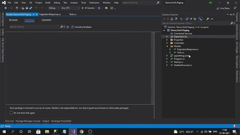
Task: Uncheck the Include prerelease checkbox
Action: point(72,27)
